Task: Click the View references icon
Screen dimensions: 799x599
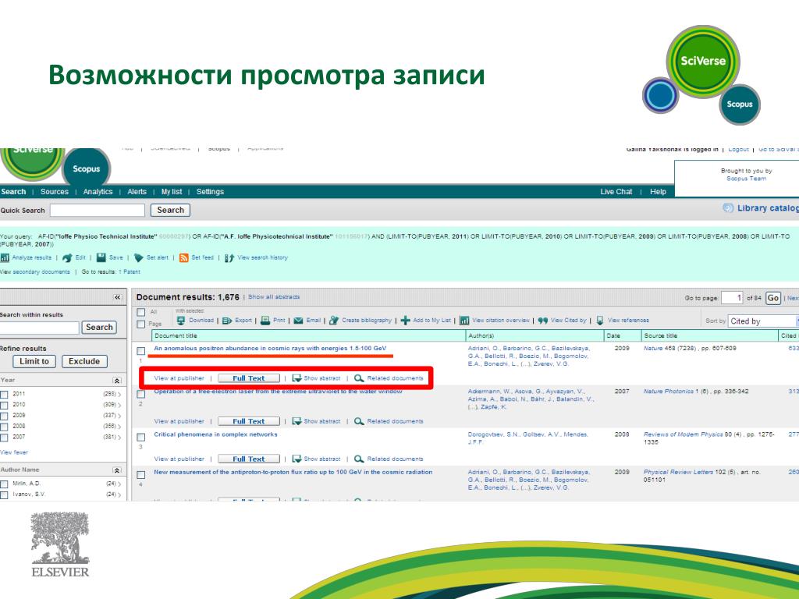Action: tap(600, 321)
